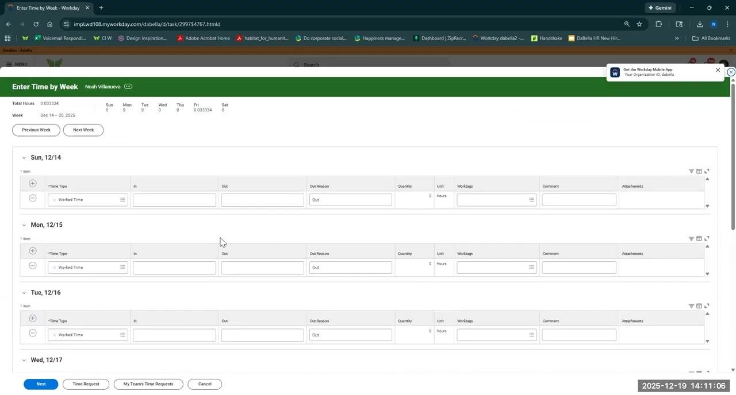Reload the page

tap(36, 24)
